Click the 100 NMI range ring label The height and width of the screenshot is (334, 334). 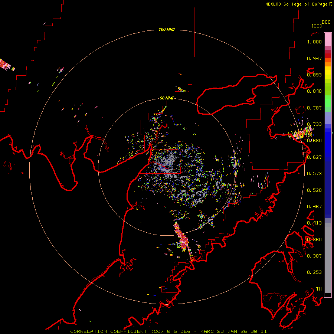tap(167, 29)
